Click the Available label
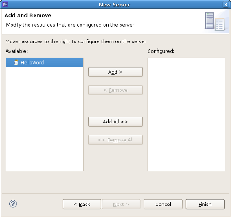The width and height of the screenshot is (231, 217). coord(17,51)
